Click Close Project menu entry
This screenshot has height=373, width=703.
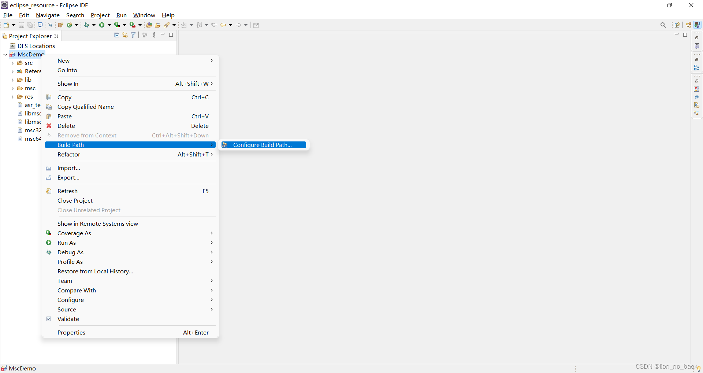click(130, 200)
